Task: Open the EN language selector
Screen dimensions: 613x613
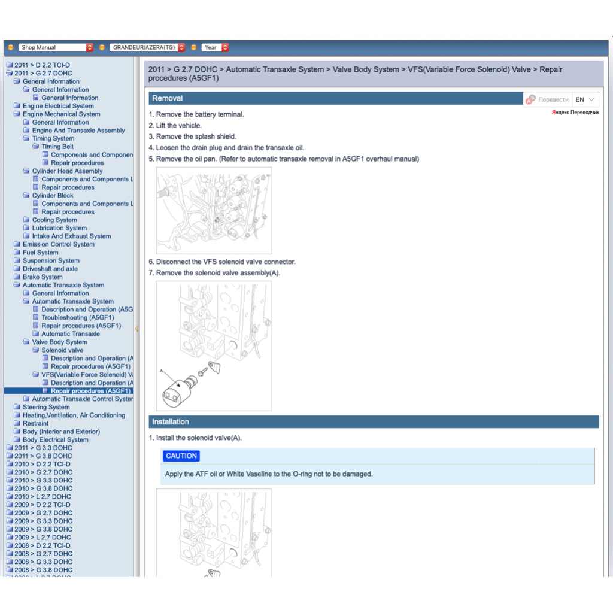Action: [x=585, y=99]
